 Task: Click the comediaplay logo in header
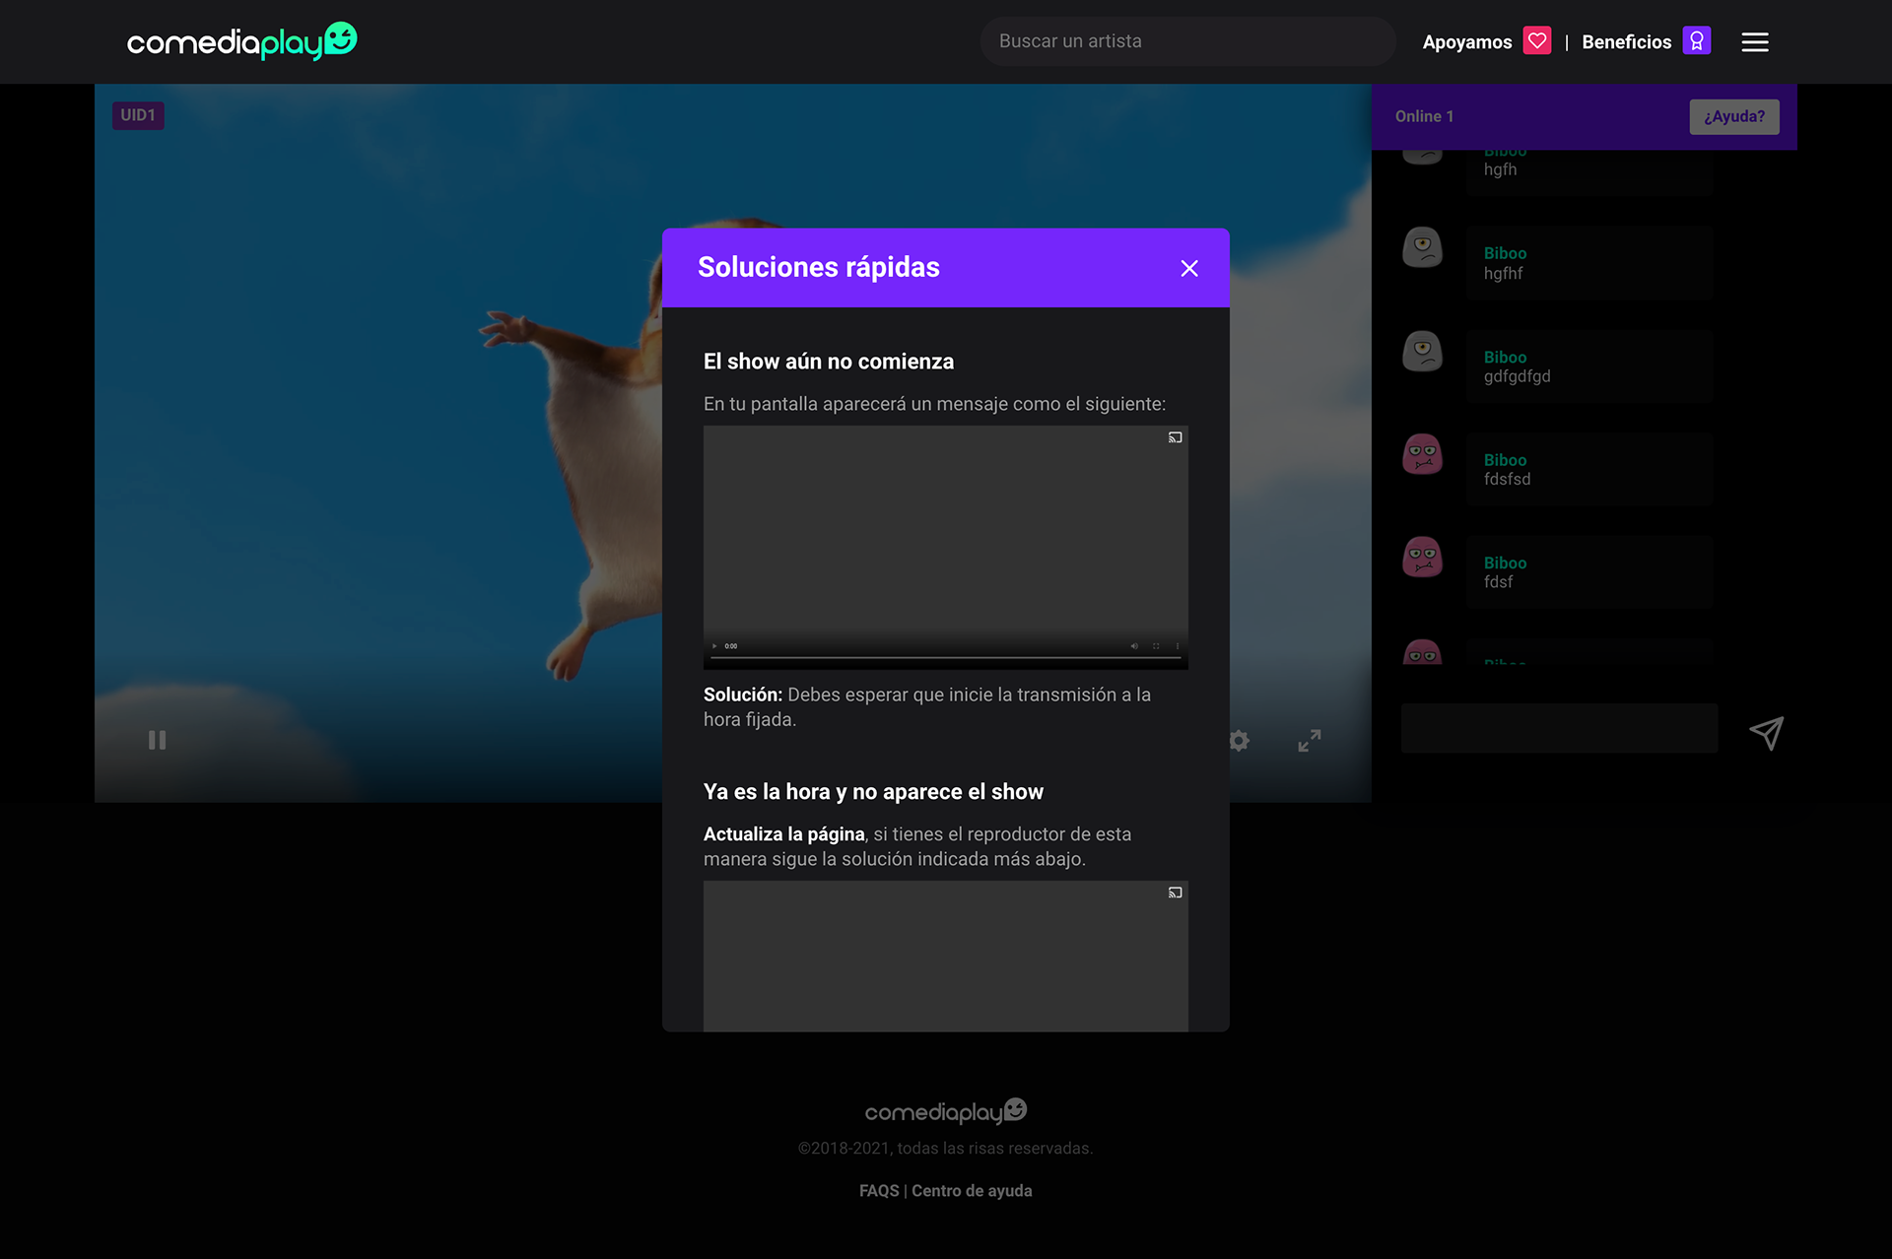pyautogui.click(x=242, y=41)
